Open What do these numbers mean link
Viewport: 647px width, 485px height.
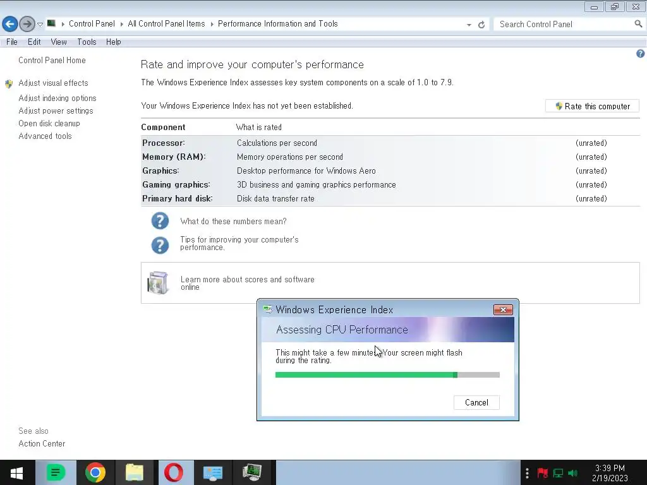tap(233, 222)
